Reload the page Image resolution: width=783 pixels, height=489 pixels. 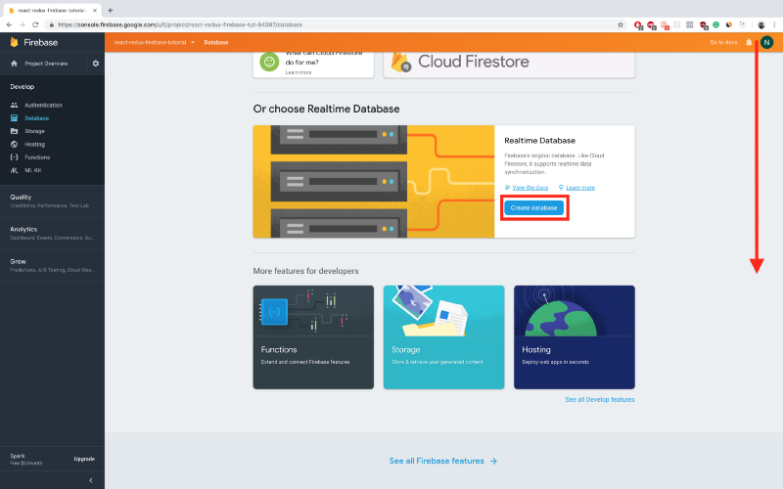[35, 24]
